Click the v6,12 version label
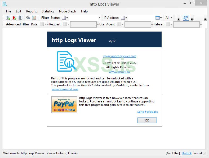Image resolution: width=209 pixels, height=158 pixels. (x=112, y=41)
